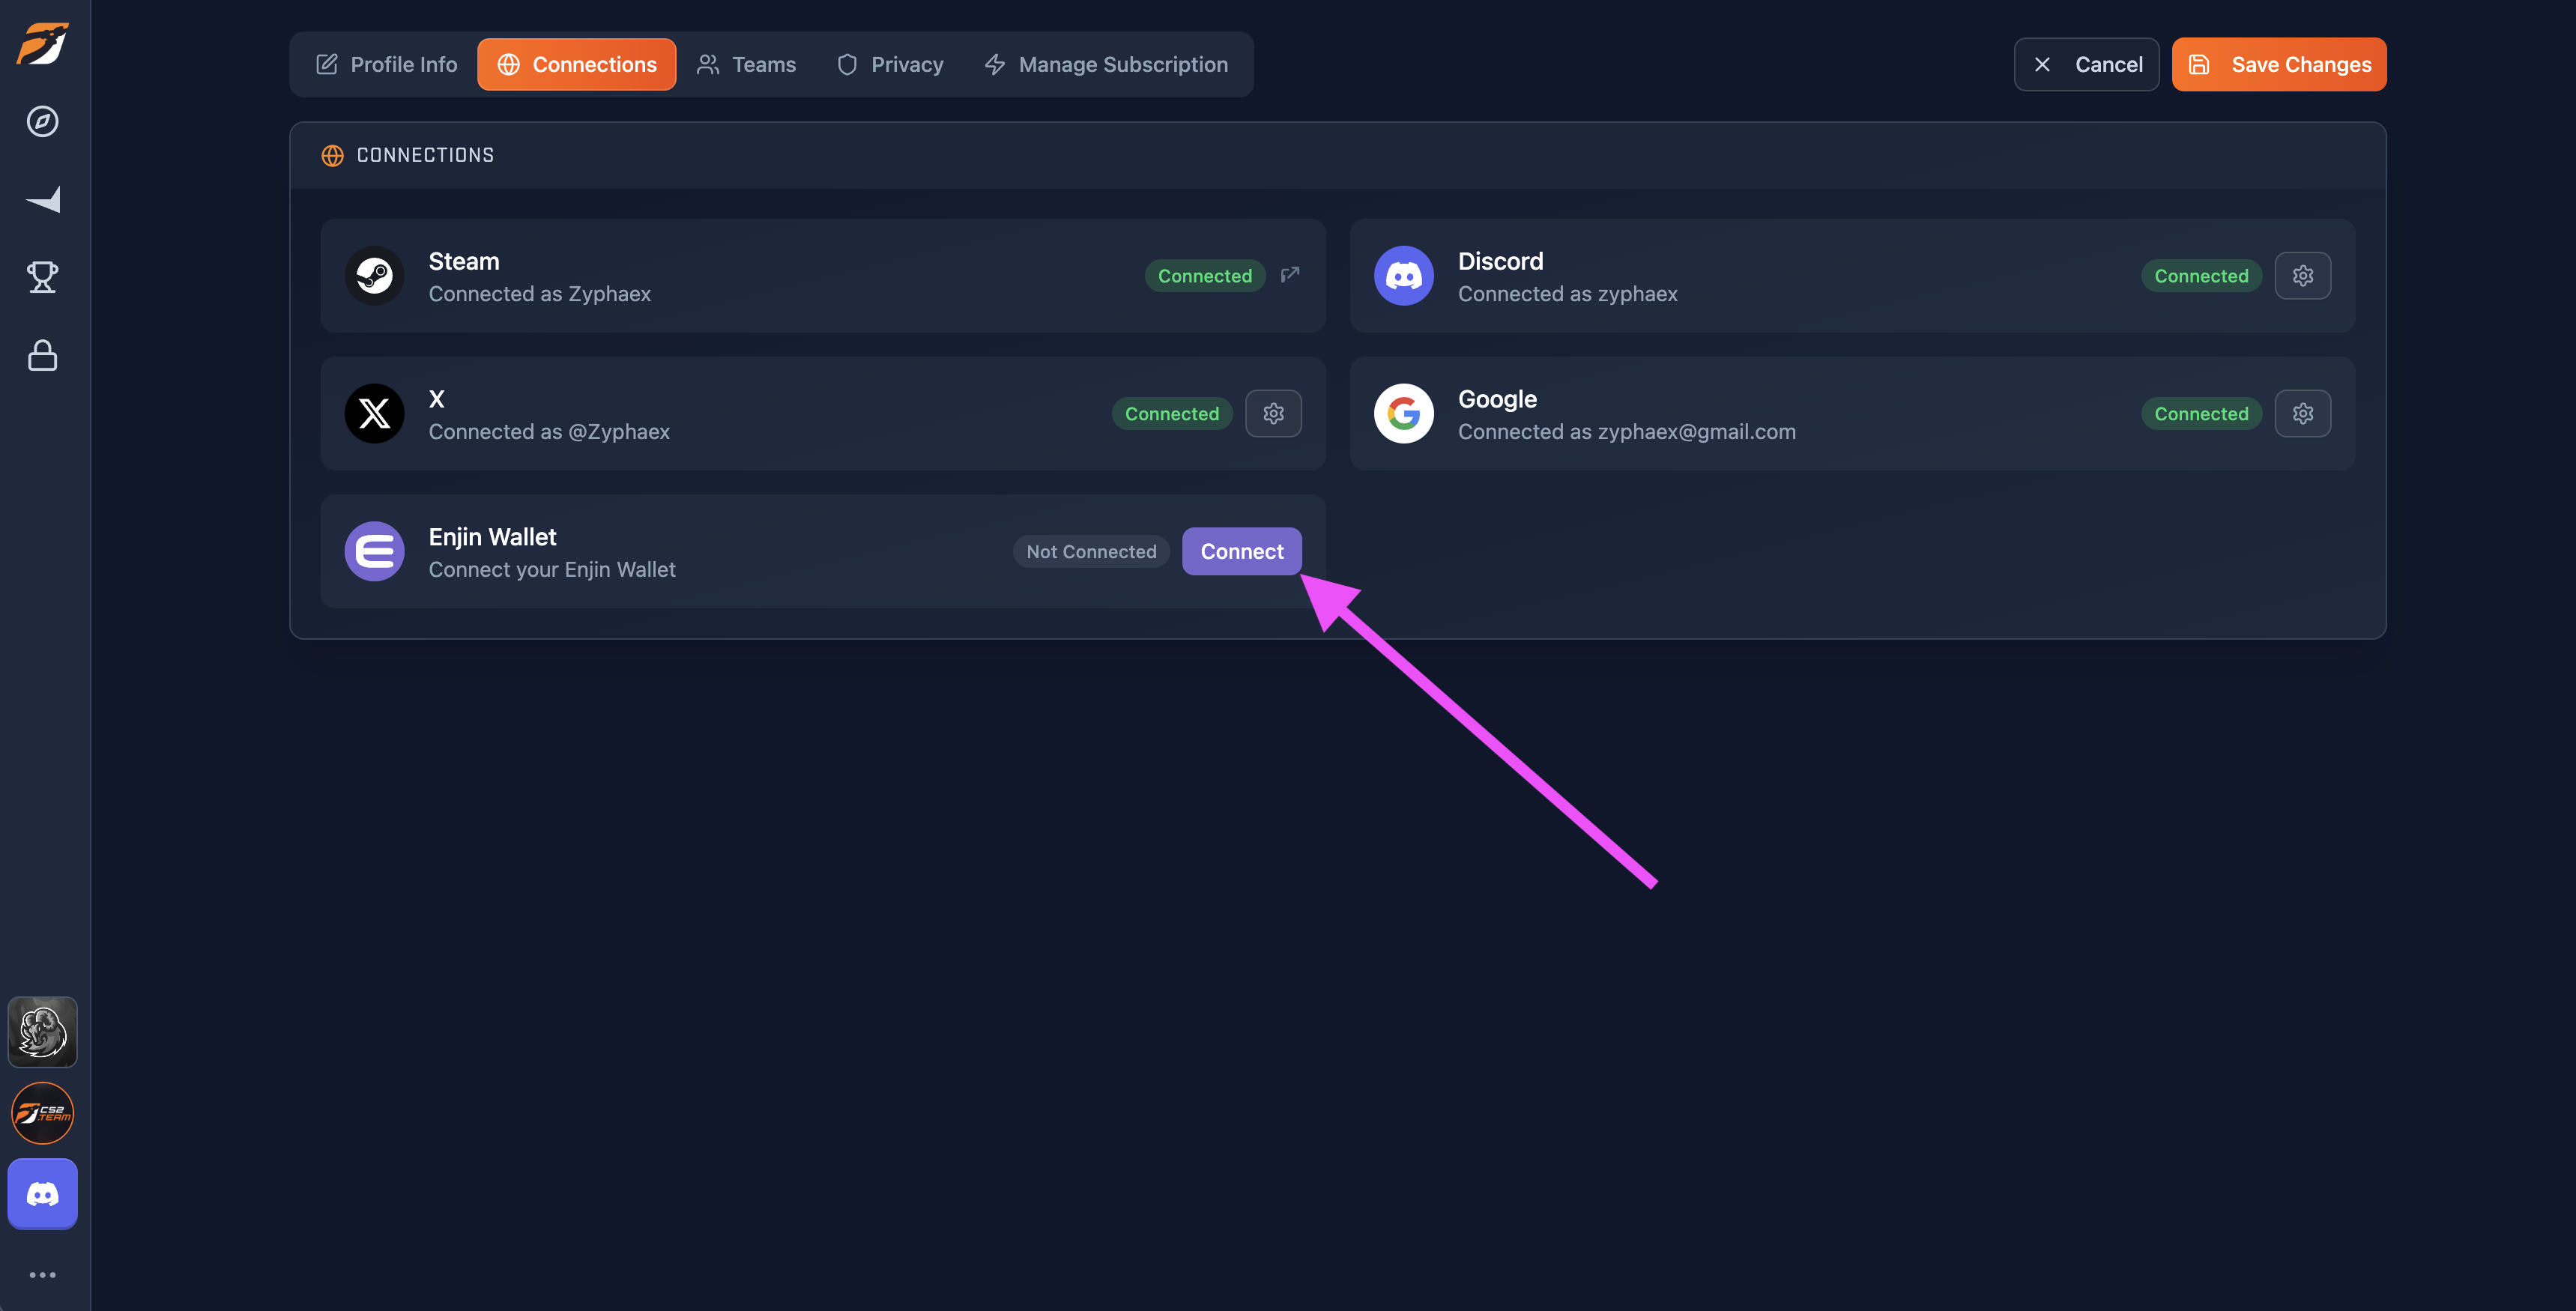
Task: Click the X Connected status badge
Action: [1172, 414]
